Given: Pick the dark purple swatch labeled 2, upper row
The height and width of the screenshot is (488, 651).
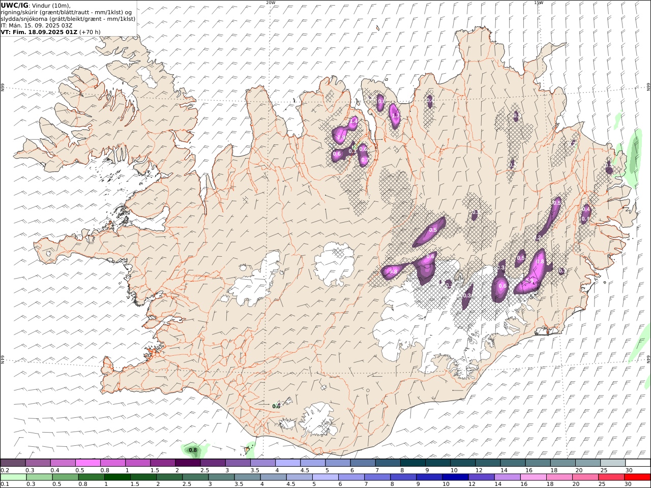Looking at the screenshot, I should point(188,463).
